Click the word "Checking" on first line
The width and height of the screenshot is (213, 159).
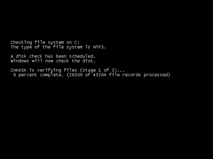coord(21,42)
